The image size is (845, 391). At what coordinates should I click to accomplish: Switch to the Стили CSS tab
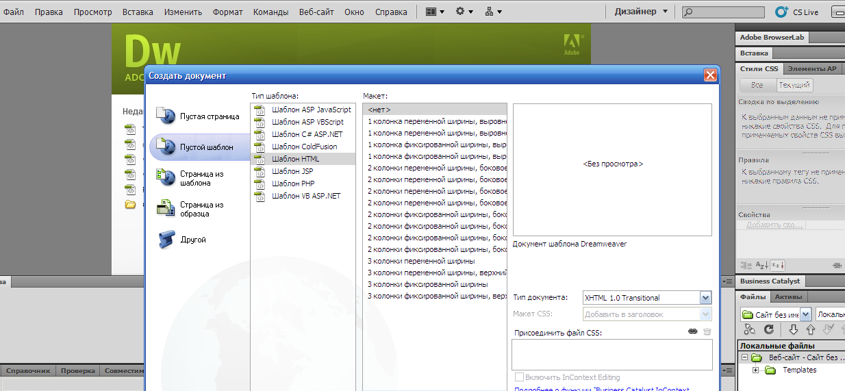(759, 68)
